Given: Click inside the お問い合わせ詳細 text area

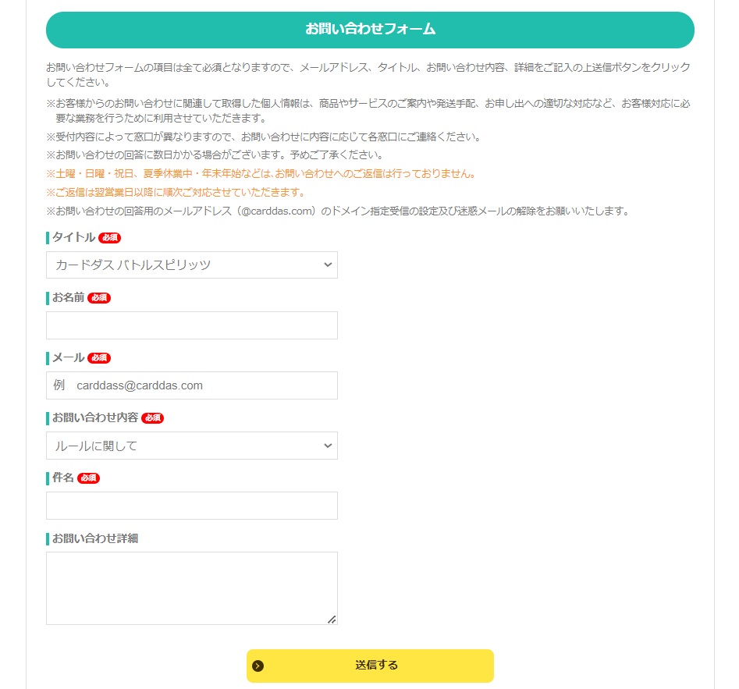Looking at the screenshot, I should [x=192, y=588].
